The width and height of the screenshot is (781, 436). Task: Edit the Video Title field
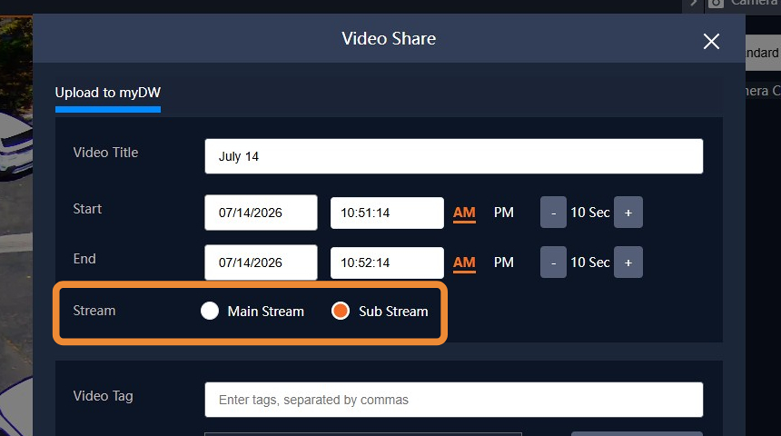(454, 156)
